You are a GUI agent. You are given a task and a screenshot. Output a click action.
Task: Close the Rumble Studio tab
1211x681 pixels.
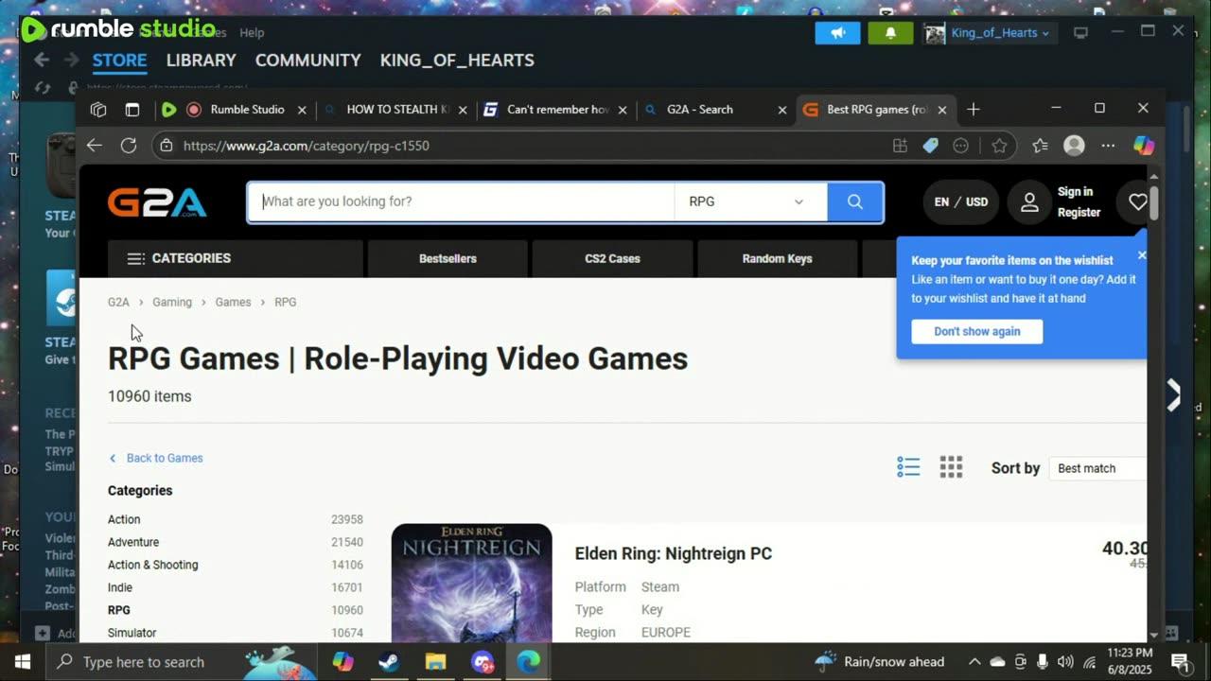[302, 110]
